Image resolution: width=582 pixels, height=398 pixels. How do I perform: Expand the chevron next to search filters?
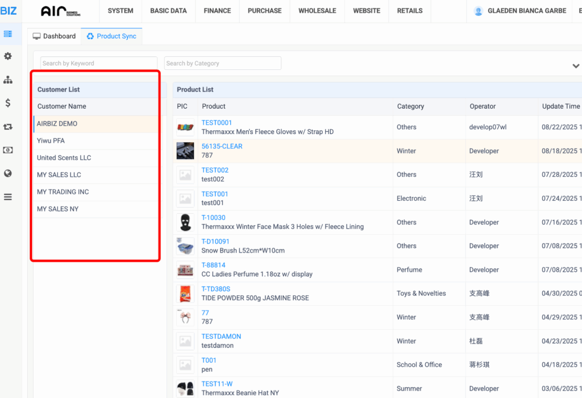(x=576, y=66)
